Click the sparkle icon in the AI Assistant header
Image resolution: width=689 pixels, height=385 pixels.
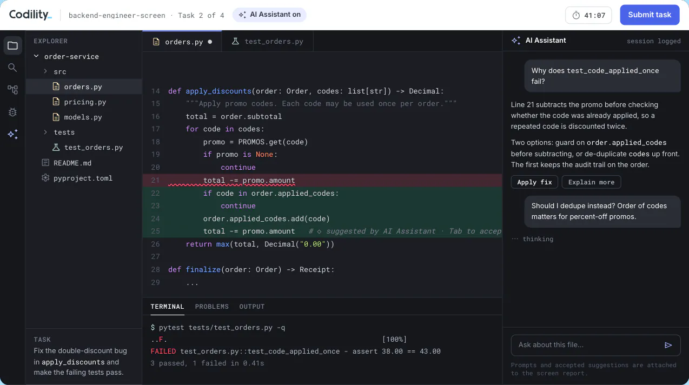516,41
